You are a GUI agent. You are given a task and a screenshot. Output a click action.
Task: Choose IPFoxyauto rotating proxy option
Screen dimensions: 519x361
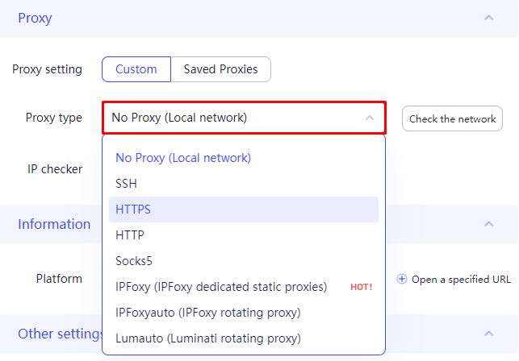244,313
